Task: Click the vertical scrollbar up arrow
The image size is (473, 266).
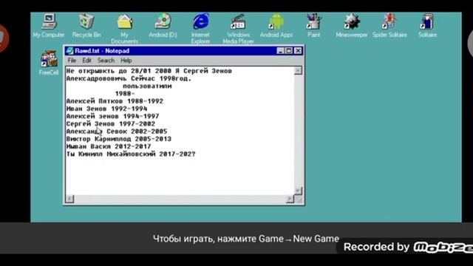Action: coord(298,71)
